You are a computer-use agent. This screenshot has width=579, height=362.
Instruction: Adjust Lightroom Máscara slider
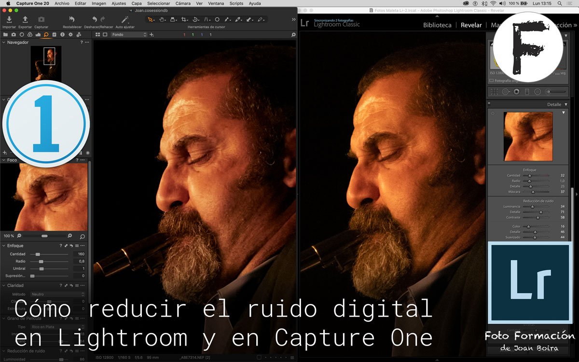533,192
